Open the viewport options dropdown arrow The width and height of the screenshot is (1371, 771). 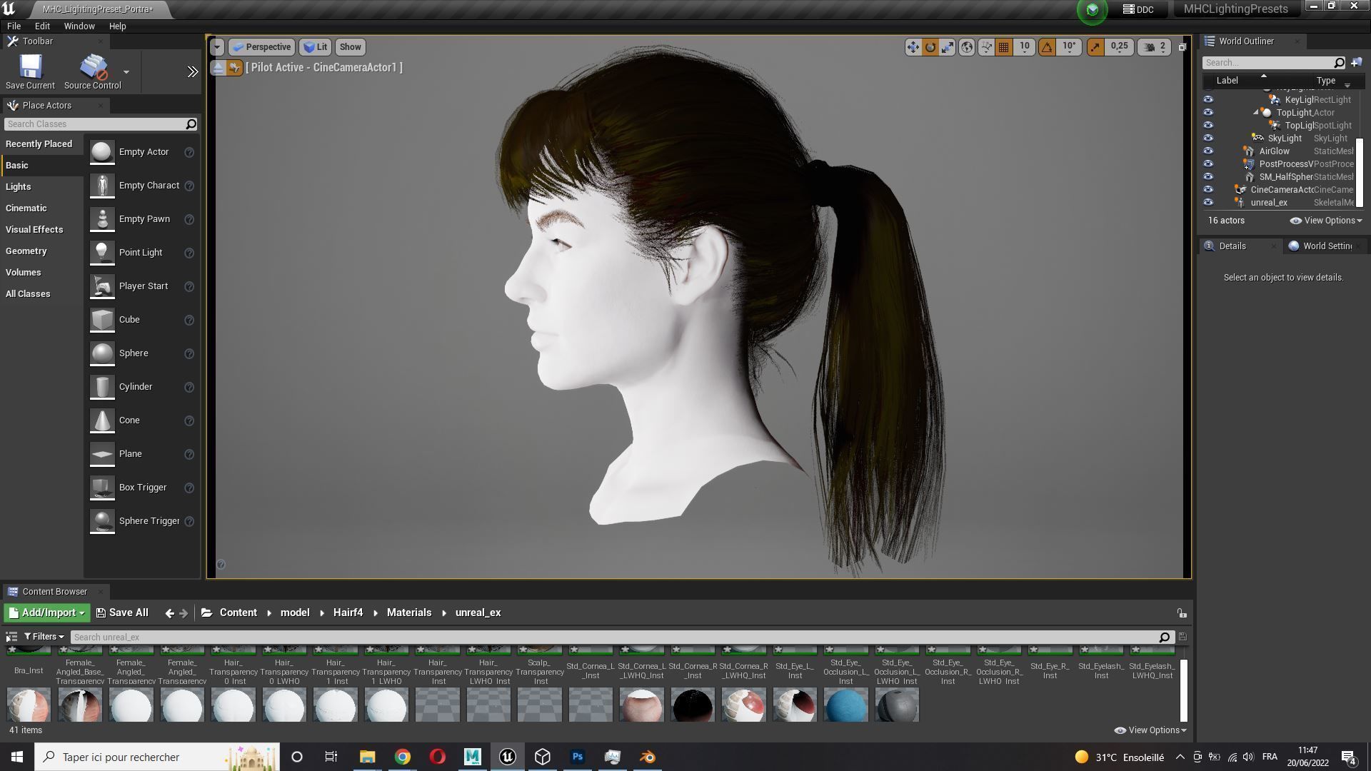[x=217, y=47]
